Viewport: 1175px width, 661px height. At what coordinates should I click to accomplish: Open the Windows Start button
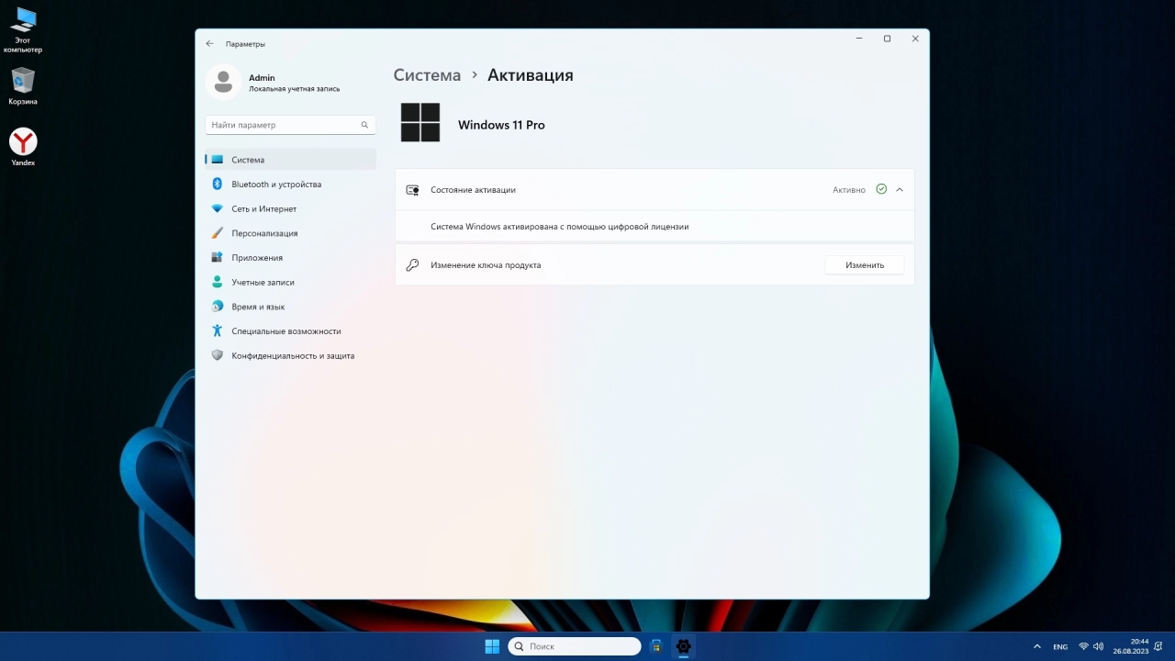click(x=492, y=646)
